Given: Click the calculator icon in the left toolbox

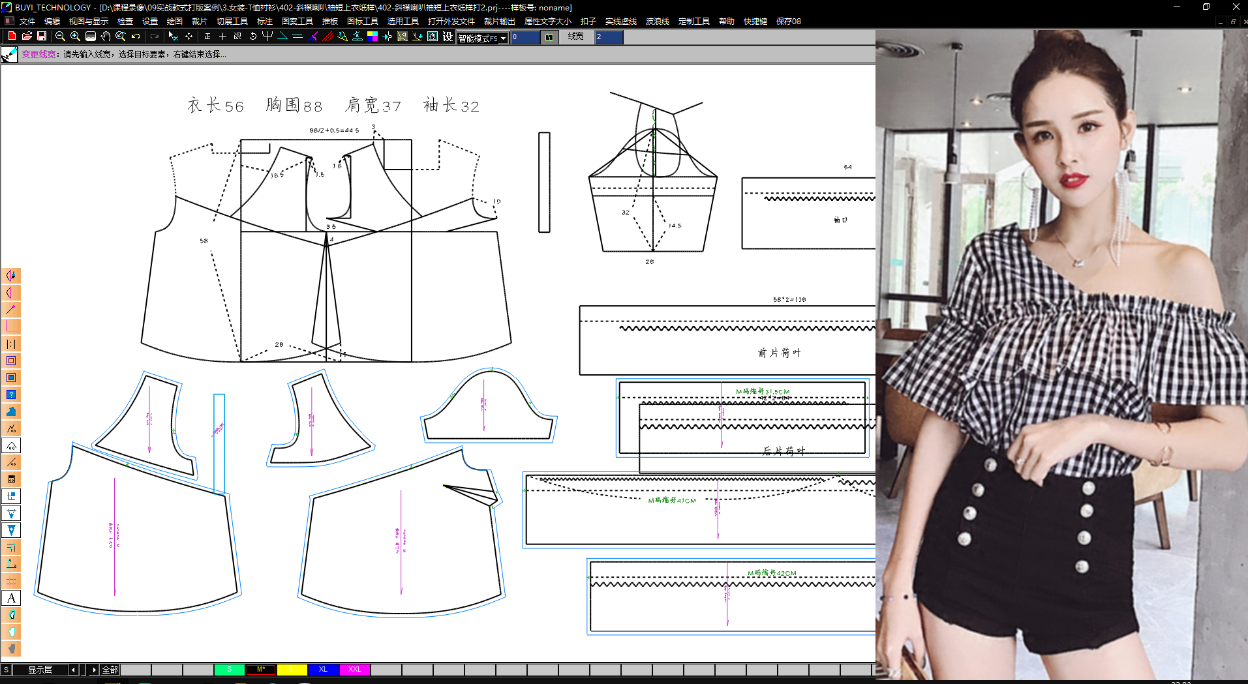Looking at the screenshot, I should pos(11,479).
